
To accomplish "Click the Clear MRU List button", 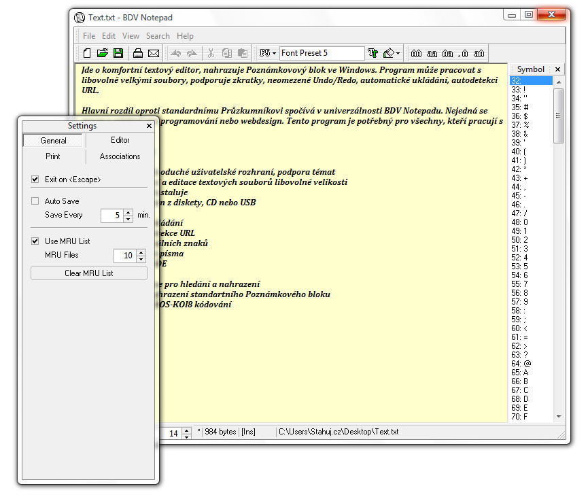I will pyautogui.click(x=89, y=273).
